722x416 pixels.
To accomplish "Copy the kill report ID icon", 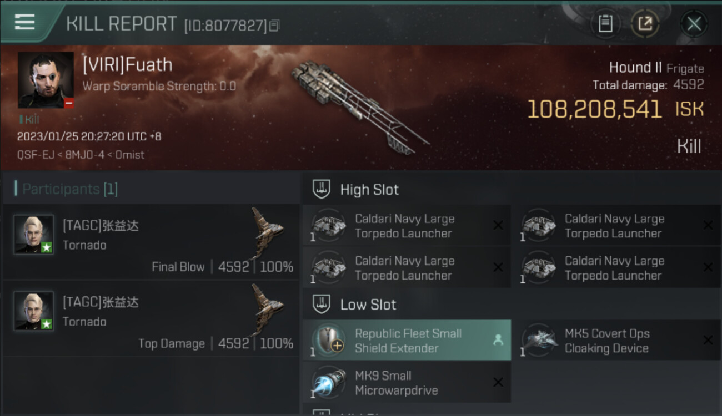I will 274,25.
